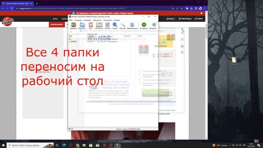Bookmark the page with the star icon
Viewport: 263px width, 148px height.
point(182,8)
